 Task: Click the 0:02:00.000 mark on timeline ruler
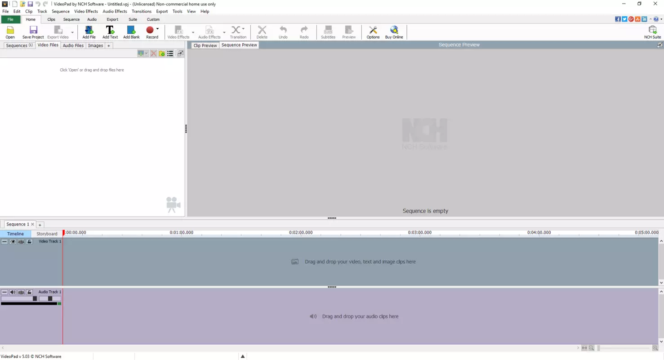300,233
